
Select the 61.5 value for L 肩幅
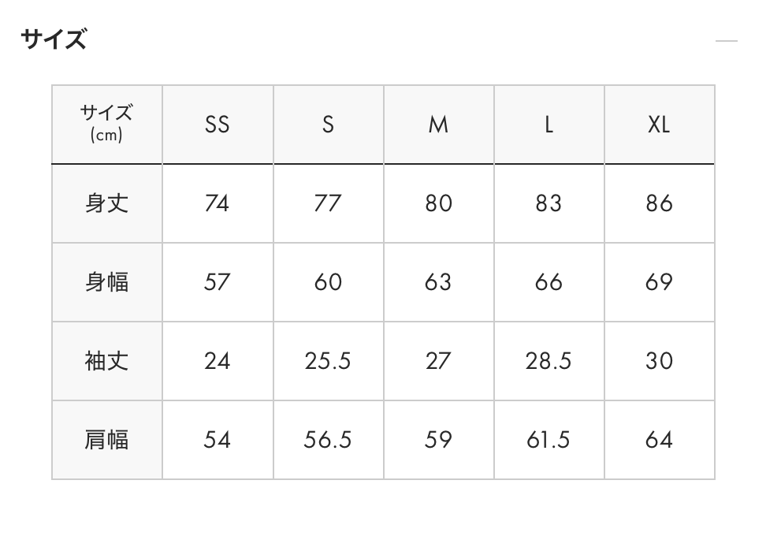[549, 440]
